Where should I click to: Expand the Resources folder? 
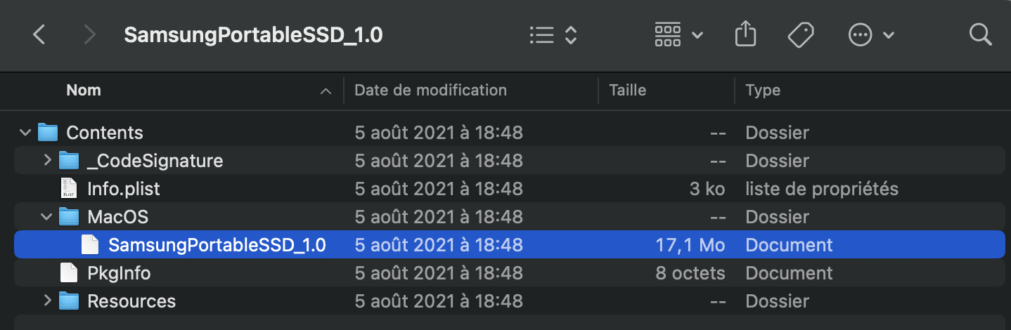pos(47,301)
